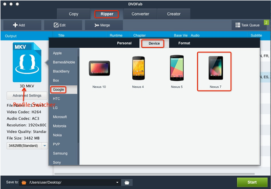Image resolution: width=271 pixels, height=189 pixels.
Task: Open the Format profile tab
Action: point(184,43)
